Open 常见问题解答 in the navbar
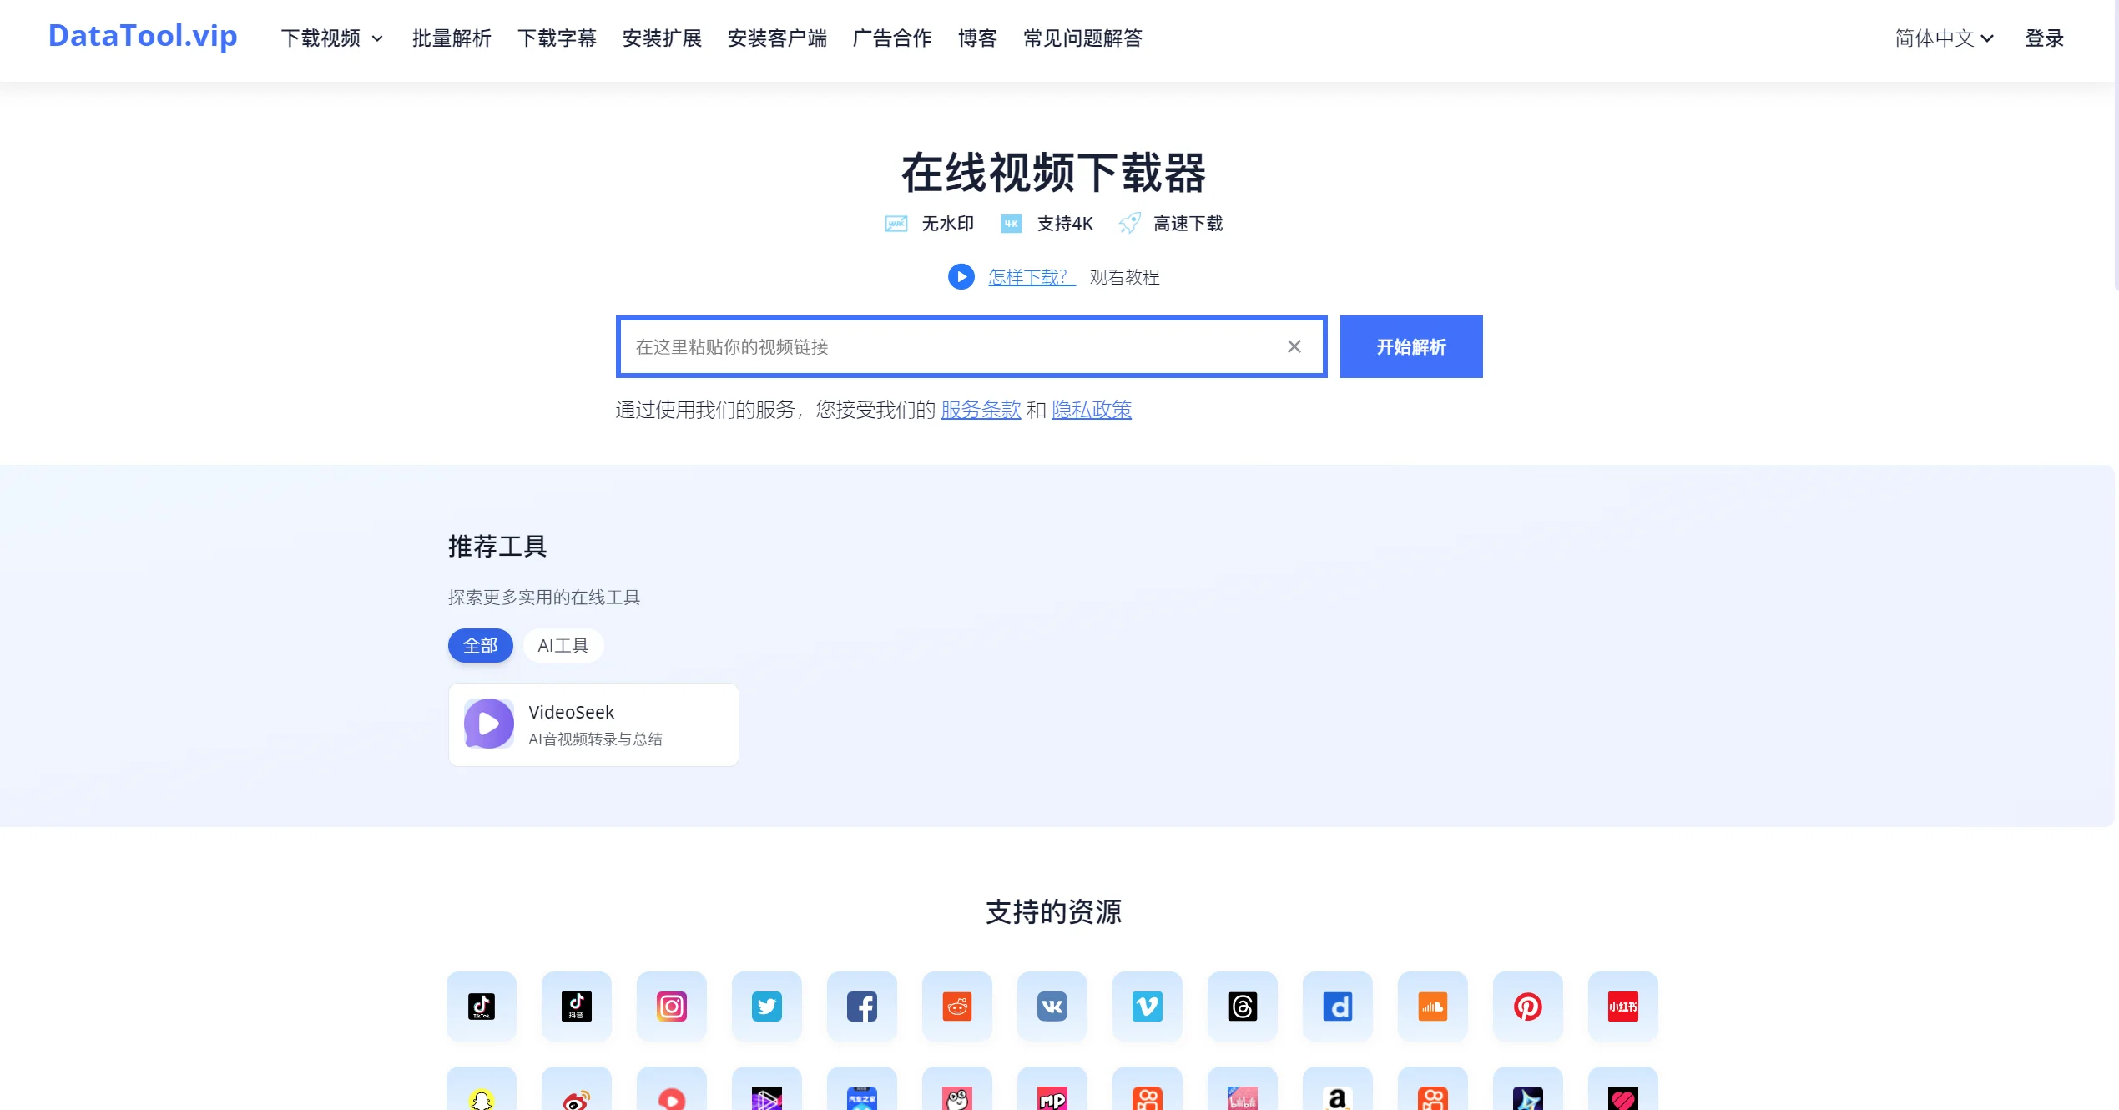 (x=1082, y=38)
